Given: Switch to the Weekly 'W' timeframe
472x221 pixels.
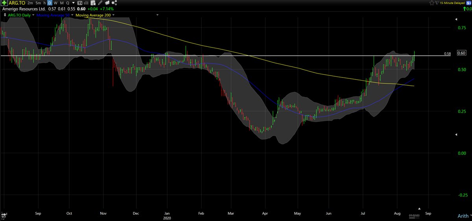Looking at the screenshot, I should [55, 3].
